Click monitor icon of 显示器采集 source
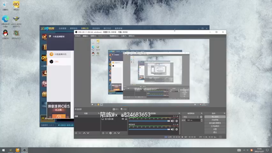272x153 pixels. click(103, 119)
